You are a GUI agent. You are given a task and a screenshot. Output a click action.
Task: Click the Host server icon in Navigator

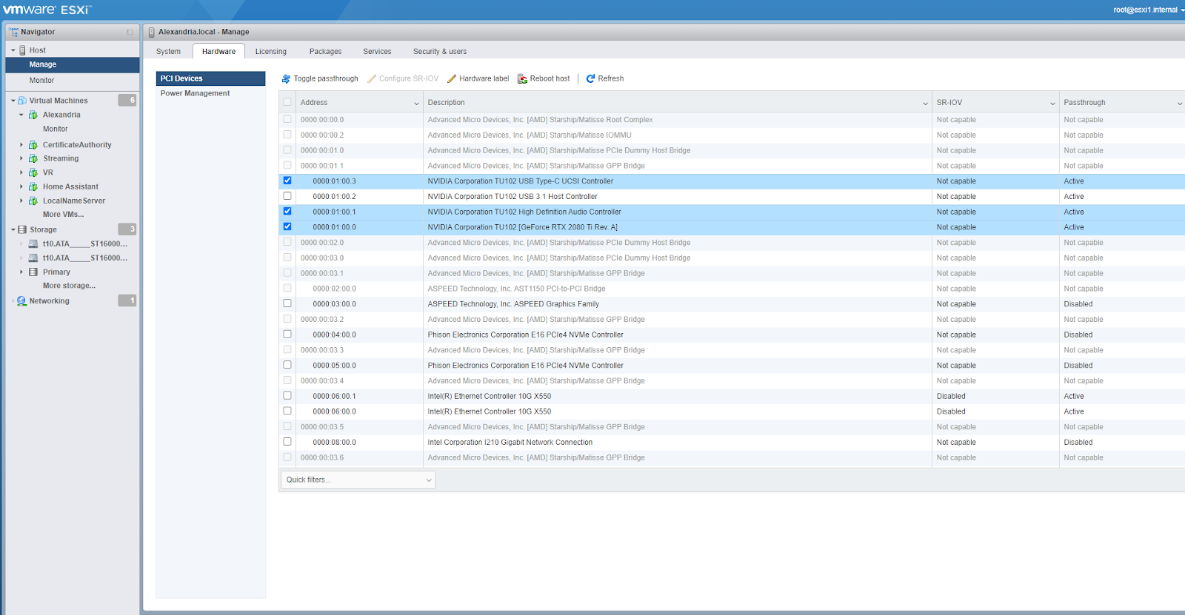pyautogui.click(x=22, y=50)
